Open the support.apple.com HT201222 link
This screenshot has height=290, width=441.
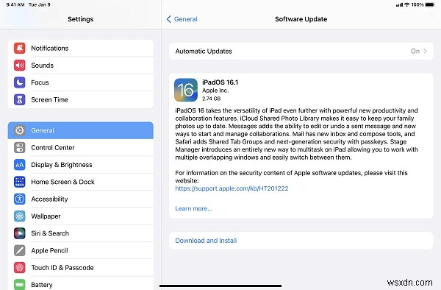pyautogui.click(x=232, y=188)
